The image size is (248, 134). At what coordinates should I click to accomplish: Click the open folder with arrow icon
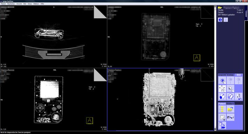pos(230,109)
